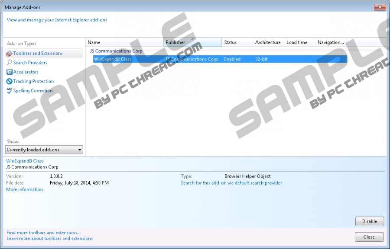Open Find more toolbars and extensions link
Viewport: 390px width, 249px height.
coord(43,233)
